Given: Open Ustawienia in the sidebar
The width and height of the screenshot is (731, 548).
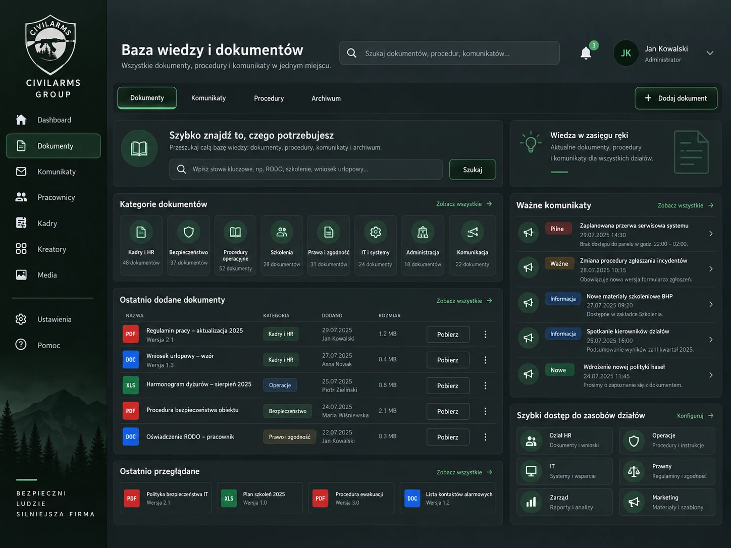Looking at the screenshot, I should 54,319.
